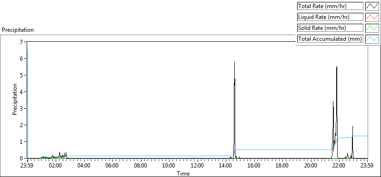Click the Precipitation chart title above the plot
This screenshot has width=381, height=177.
click(18, 30)
